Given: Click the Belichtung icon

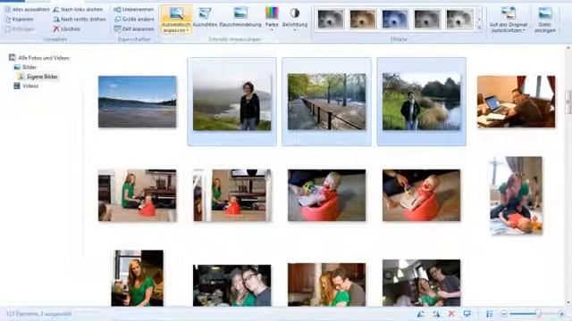Looking at the screenshot, I should (295, 13).
